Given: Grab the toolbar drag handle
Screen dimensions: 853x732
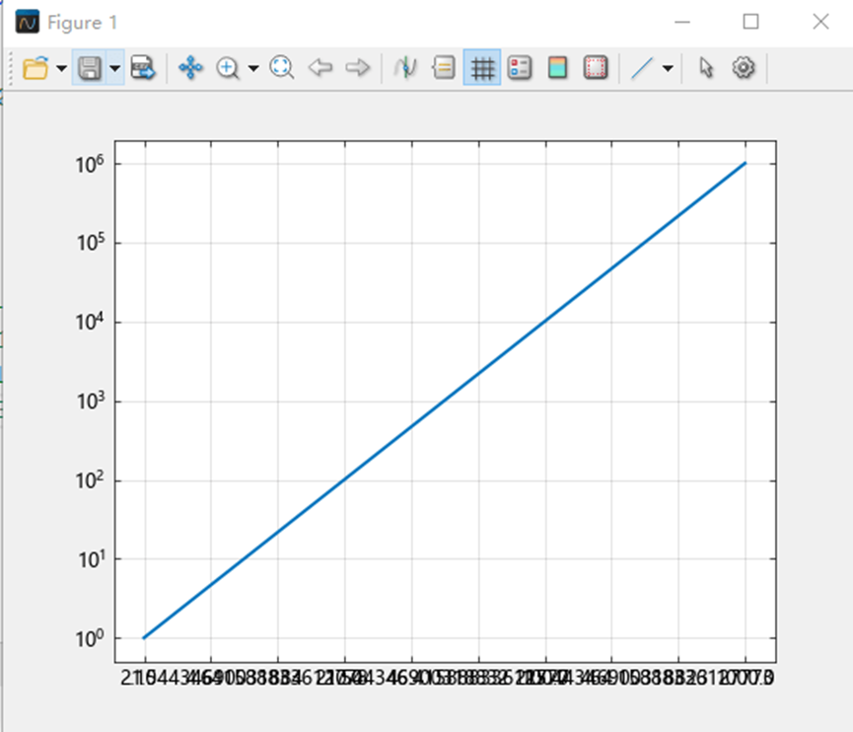Looking at the screenshot, I should pyautogui.click(x=10, y=68).
